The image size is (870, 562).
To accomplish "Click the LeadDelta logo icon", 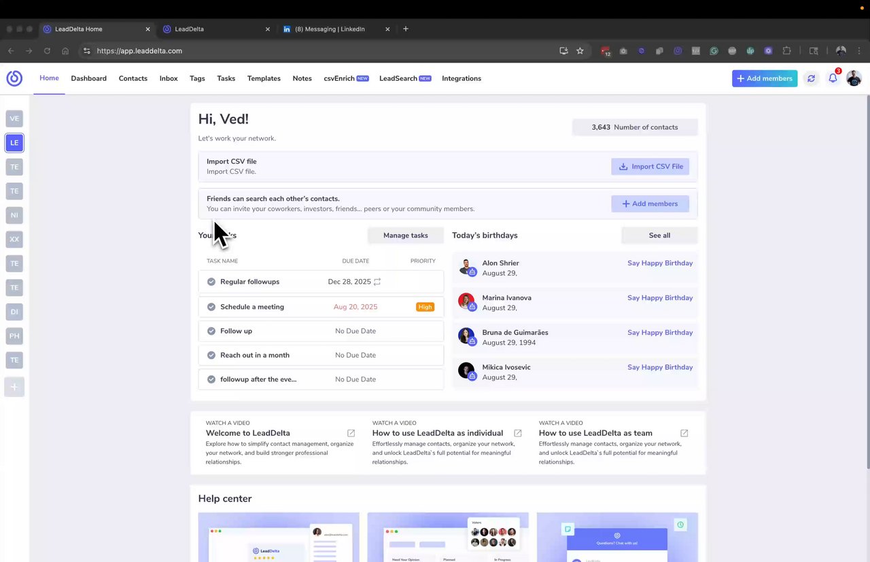I will (14, 78).
